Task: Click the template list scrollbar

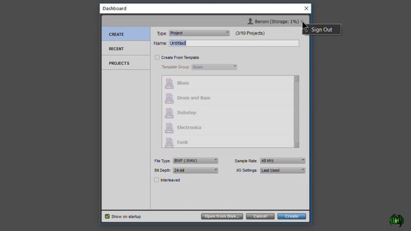Action: tap(297, 112)
